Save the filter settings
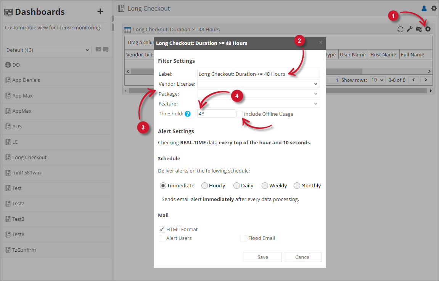Viewport: 439px width, 281px height. coord(263,257)
